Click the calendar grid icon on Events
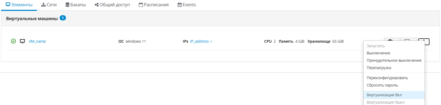 [180, 5]
